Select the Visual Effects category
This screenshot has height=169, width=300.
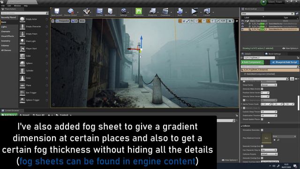(7, 36)
